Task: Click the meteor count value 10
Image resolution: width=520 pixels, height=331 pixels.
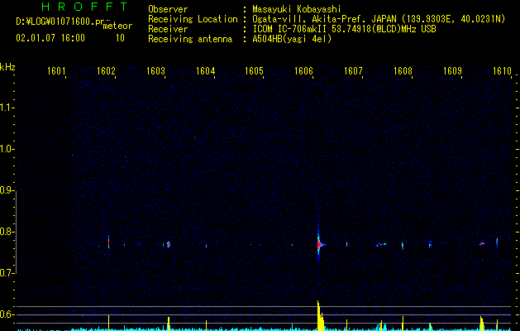Action: click(120, 38)
